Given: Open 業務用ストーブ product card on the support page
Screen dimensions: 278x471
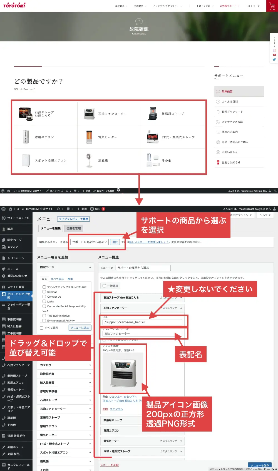Looking at the screenshot, I should [172, 114].
